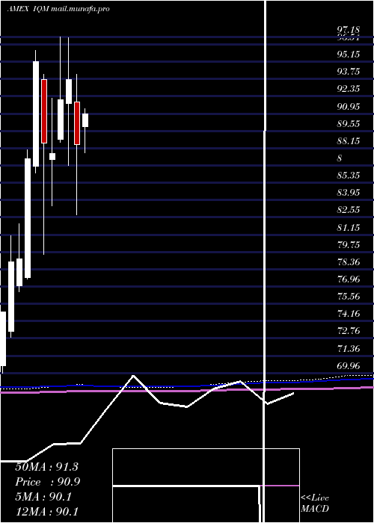
Task: Click the 5MA : 90.1 readout
Action: click(43, 497)
